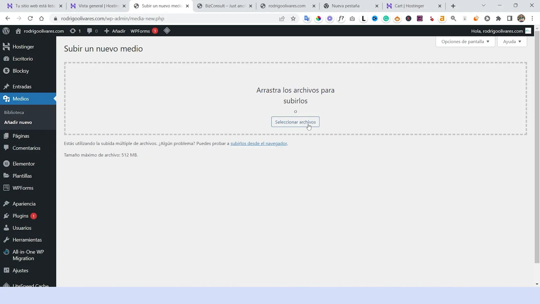Share this page using the share icon

point(282,19)
